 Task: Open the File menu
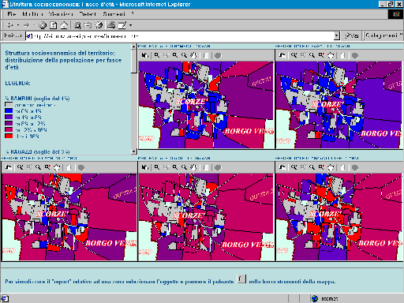click(x=12, y=14)
